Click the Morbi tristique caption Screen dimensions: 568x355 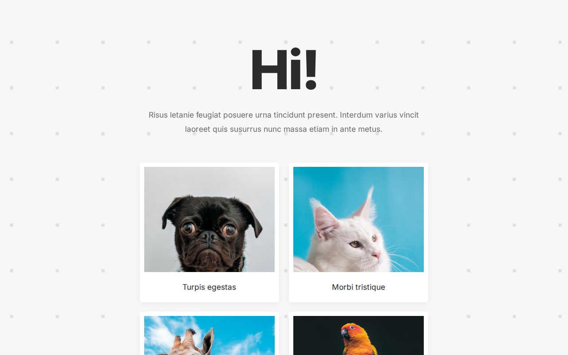pyautogui.click(x=359, y=287)
